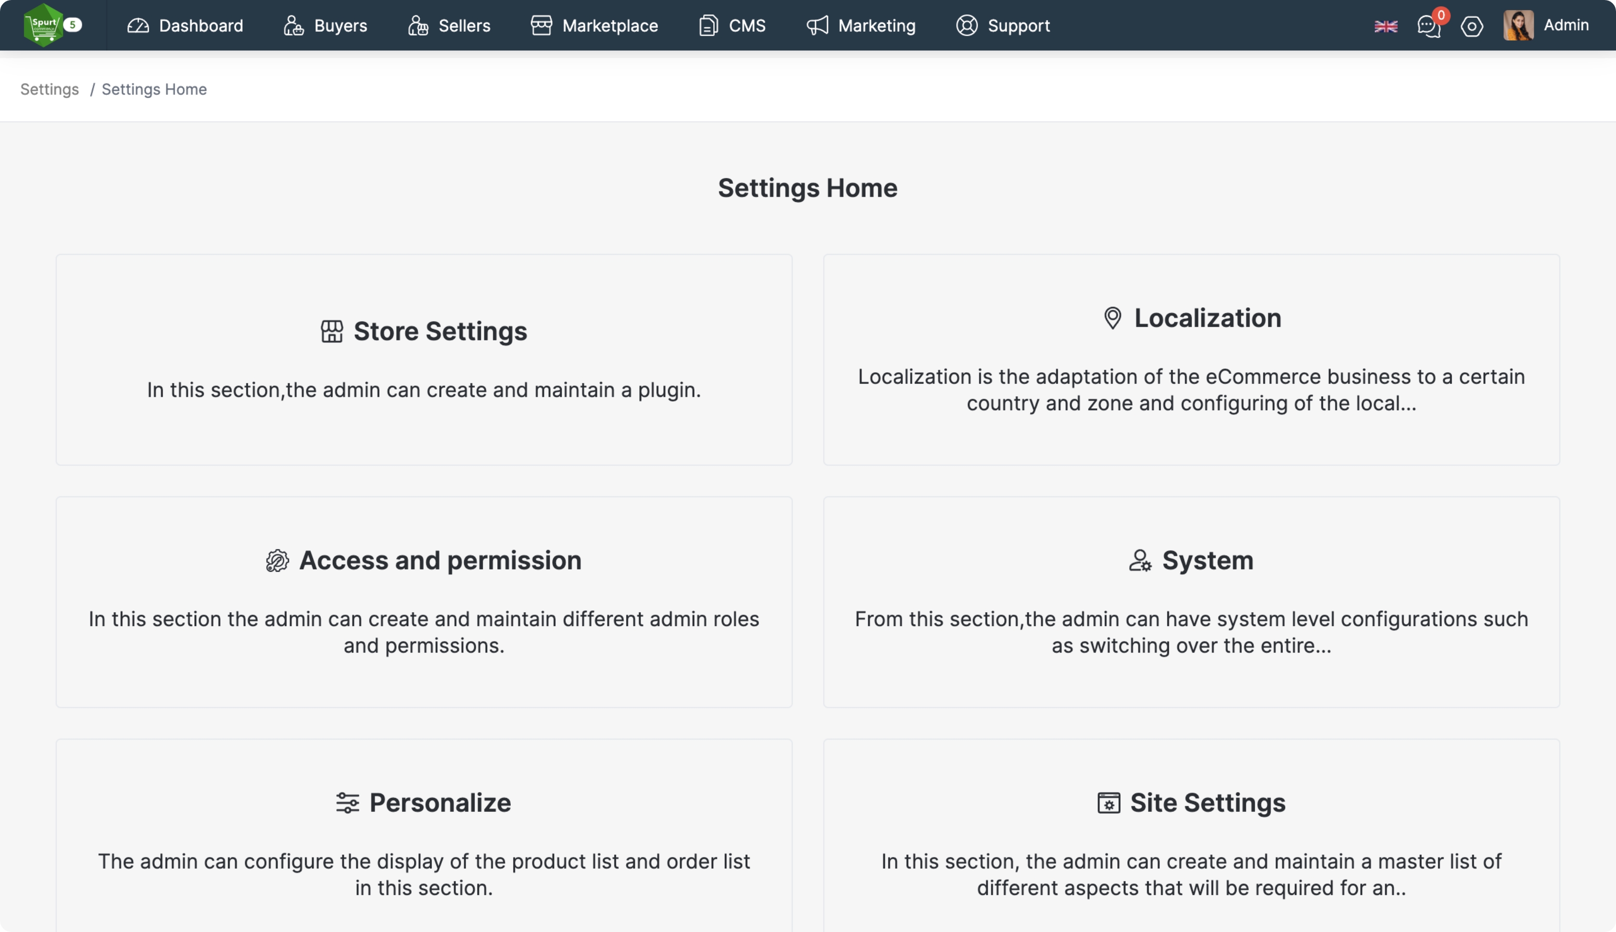Open language selector UK flag
The image size is (1616, 932).
coord(1386,26)
